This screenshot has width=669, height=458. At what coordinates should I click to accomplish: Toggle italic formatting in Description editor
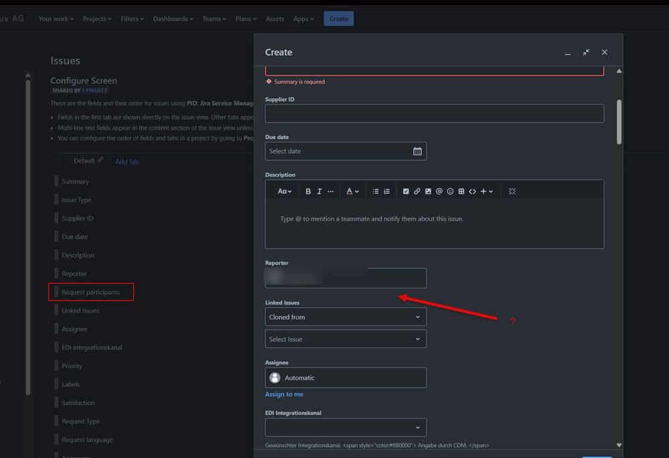click(319, 192)
